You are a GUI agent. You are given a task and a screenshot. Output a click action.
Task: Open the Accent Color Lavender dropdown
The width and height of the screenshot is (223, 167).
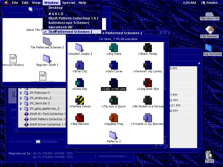pos(50,142)
